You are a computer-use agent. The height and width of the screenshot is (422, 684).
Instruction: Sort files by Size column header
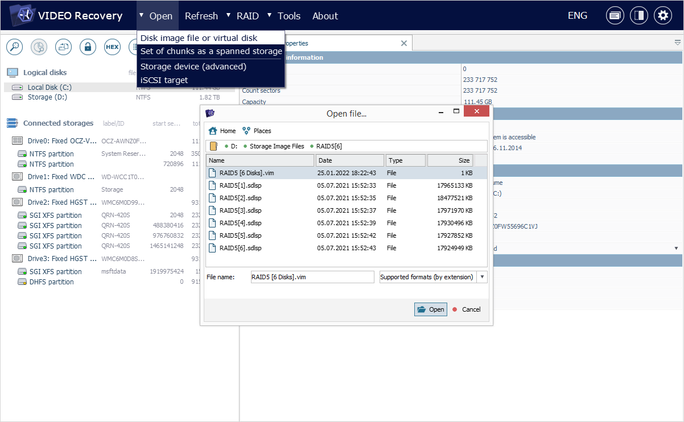450,160
